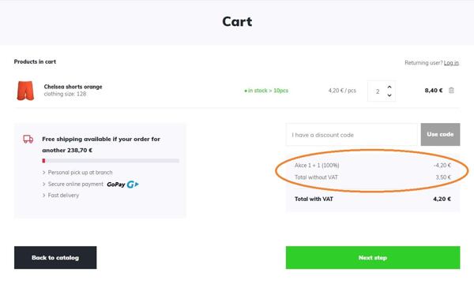Click the delivery truck icon
The image size is (474, 287).
28,139
